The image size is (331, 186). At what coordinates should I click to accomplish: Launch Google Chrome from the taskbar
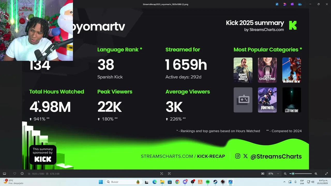point(177,182)
